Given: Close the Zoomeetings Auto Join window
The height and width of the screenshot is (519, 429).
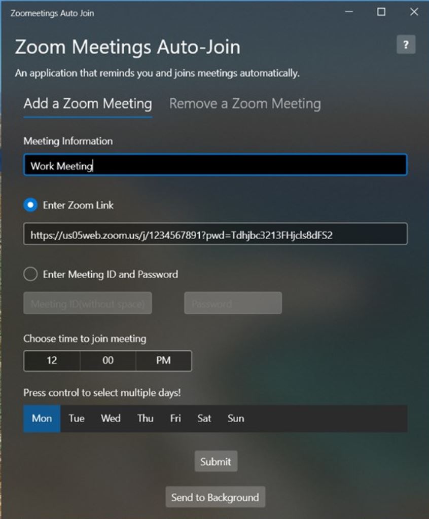Looking at the screenshot, I should (x=414, y=12).
